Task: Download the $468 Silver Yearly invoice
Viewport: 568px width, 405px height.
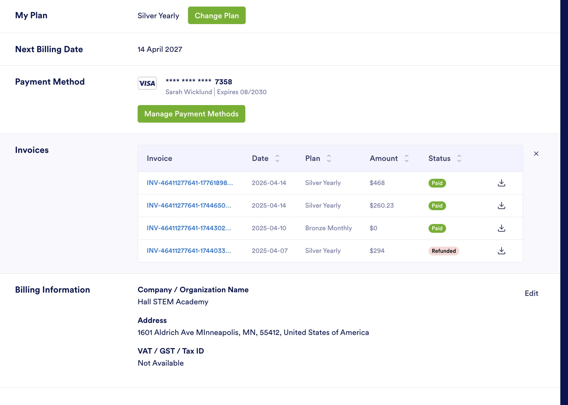Action: [x=502, y=183]
